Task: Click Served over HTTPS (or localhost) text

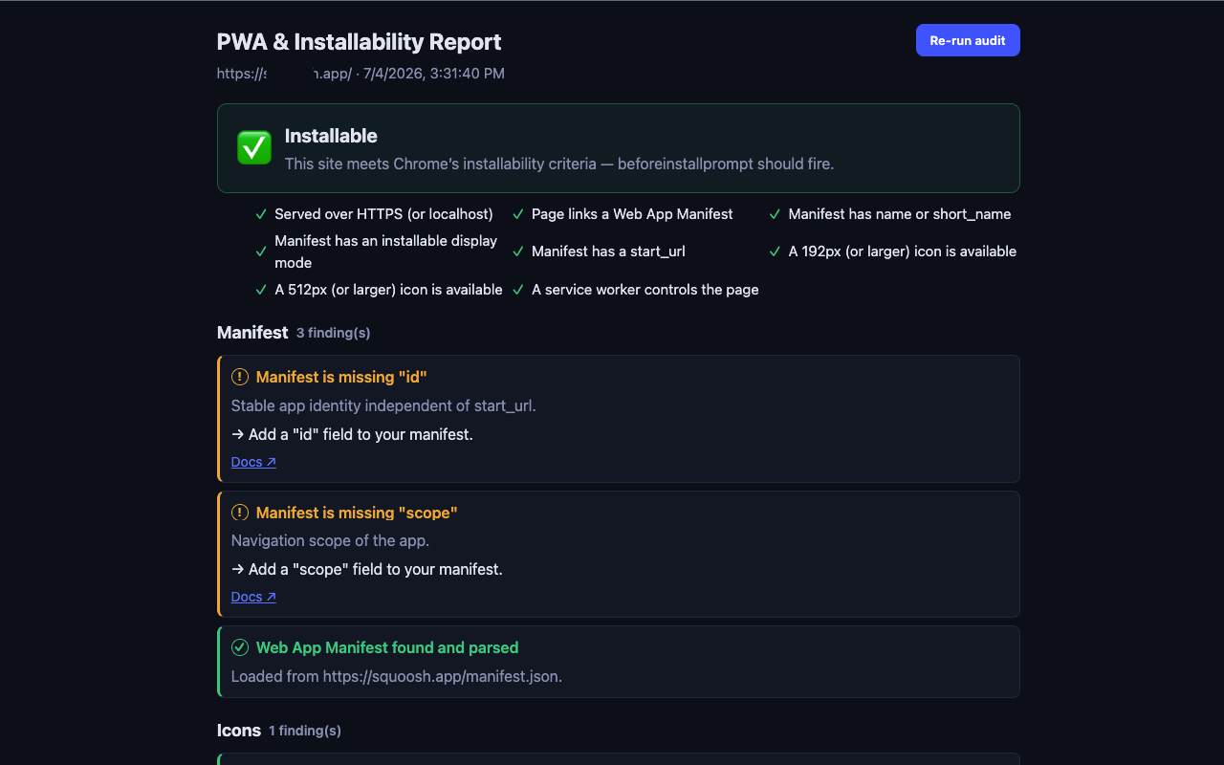Action: pyautogui.click(x=383, y=214)
